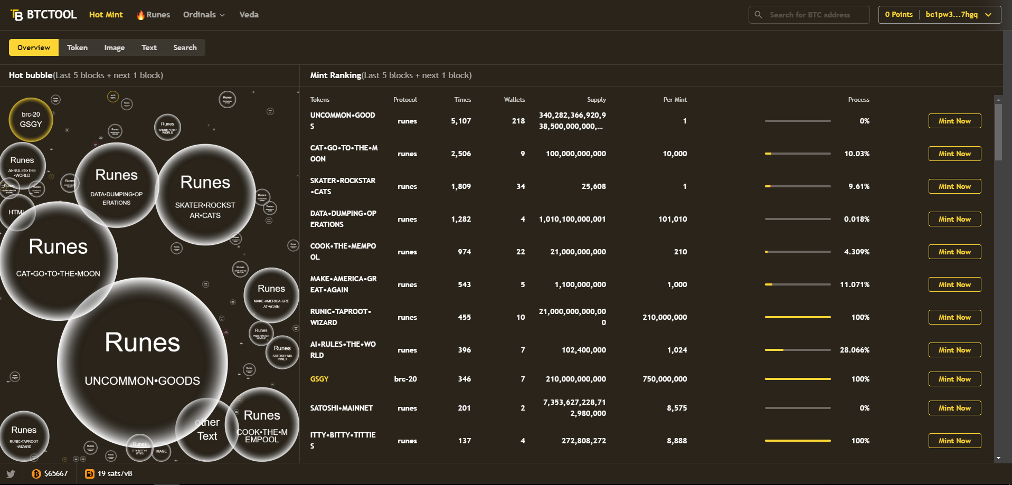Click the scrollbar down arrow
1012x485 pixels.
pos(998,458)
